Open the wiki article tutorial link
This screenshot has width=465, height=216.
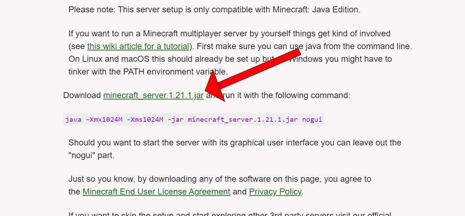(138, 46)
